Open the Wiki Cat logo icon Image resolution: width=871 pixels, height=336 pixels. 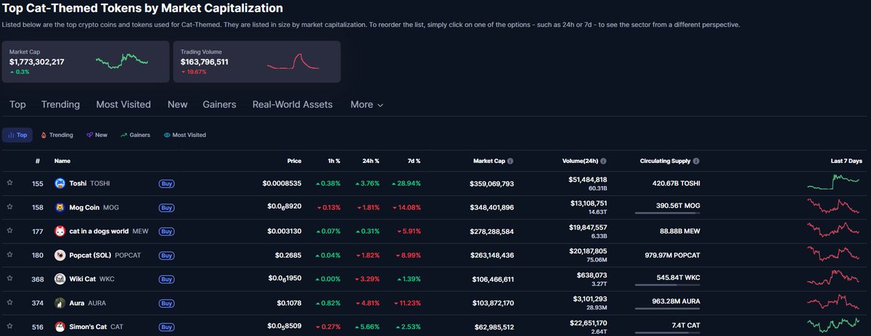coord(60,280)
